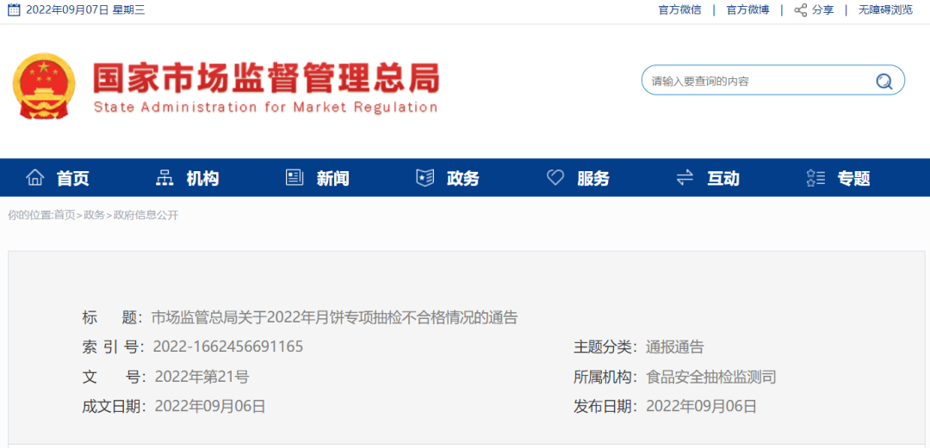Click 政府信息公开 in the breadcrumb

click(146, 215)
